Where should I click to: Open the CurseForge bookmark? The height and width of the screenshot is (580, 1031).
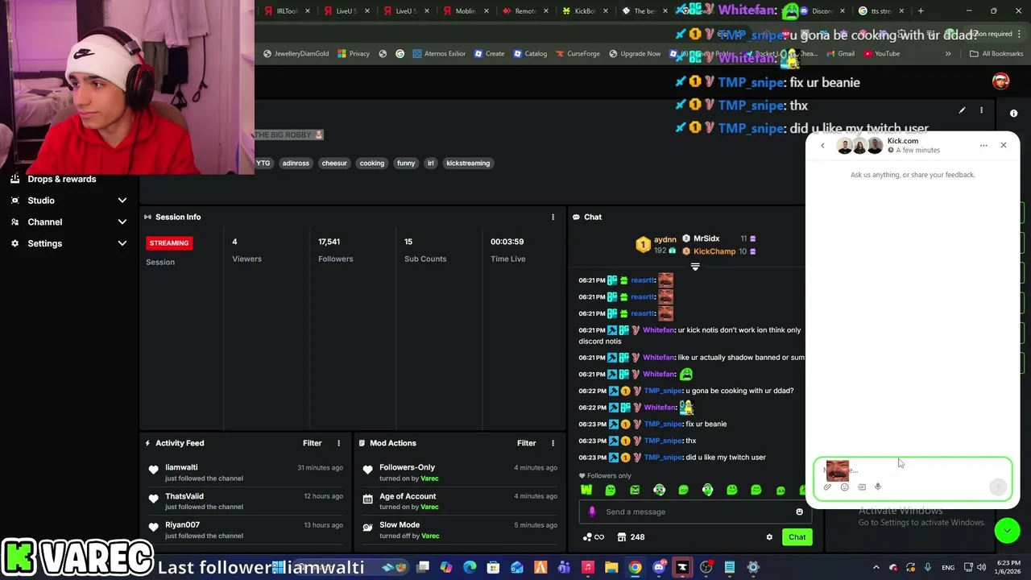coord(577,54)
